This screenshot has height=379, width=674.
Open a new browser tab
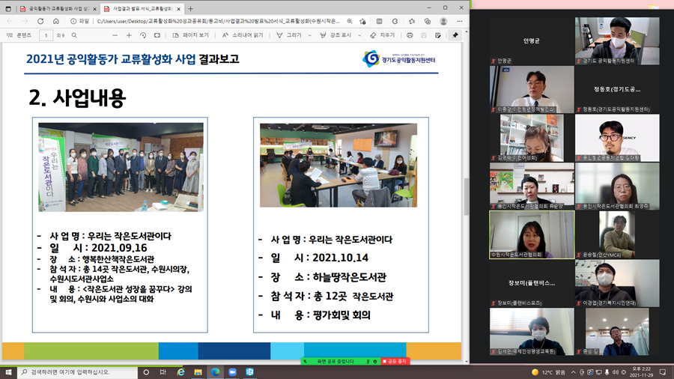(x=190, y=8)
